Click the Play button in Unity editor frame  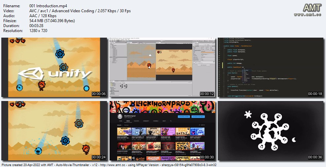(x=160, y=41)
